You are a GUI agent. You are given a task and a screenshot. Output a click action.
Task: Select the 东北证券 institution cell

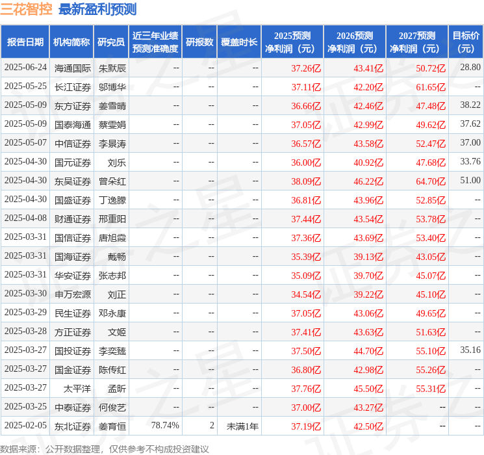pyautogui.click(x=73, y=426)
